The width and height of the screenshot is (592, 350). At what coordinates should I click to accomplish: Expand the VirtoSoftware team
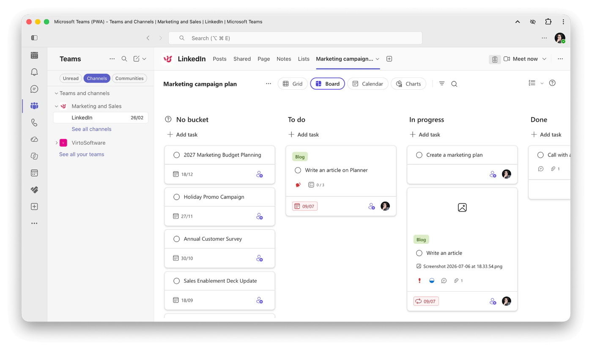(x=56, y=143)
